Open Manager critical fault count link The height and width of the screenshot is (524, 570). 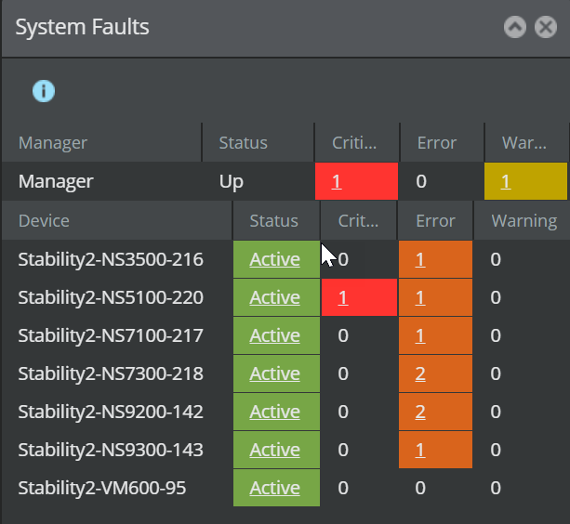point(337,181)
